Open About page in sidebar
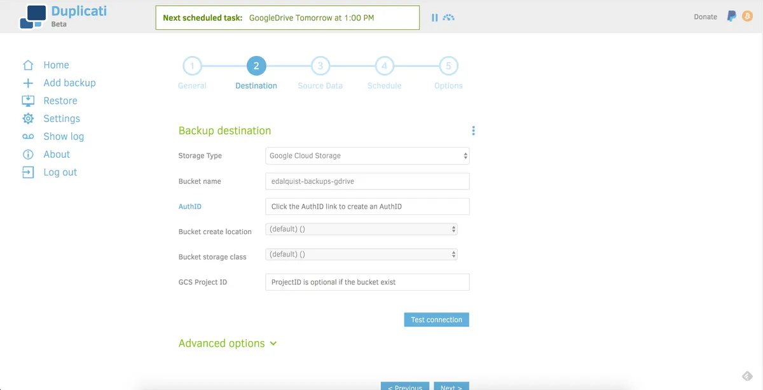763x390 pixels. pos(57,154)
